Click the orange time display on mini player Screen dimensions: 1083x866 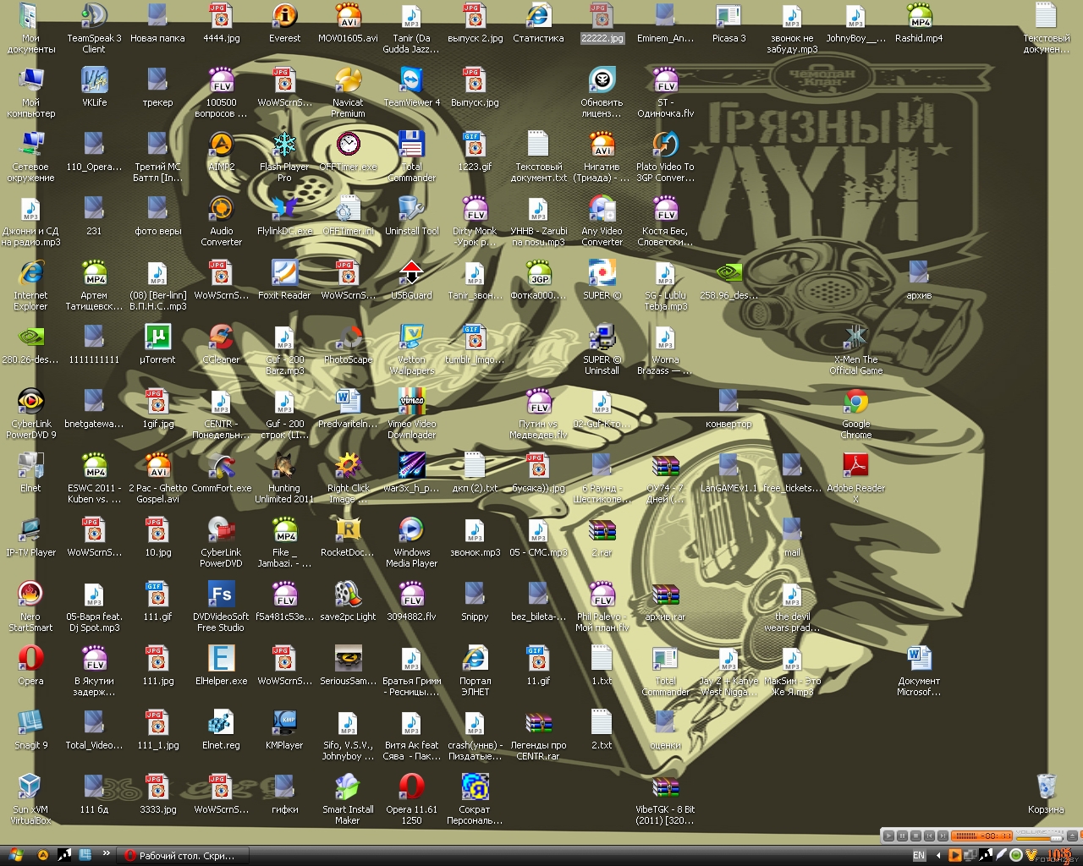tap(981, 836)
